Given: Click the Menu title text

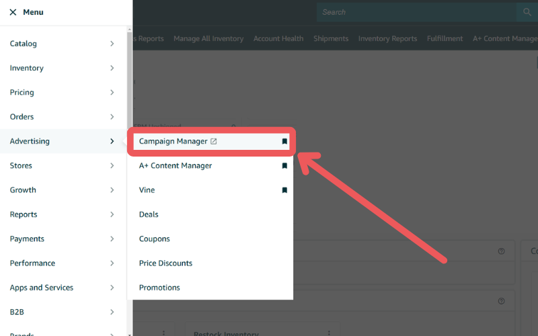Looking at the screenshot, I should 33,12.
